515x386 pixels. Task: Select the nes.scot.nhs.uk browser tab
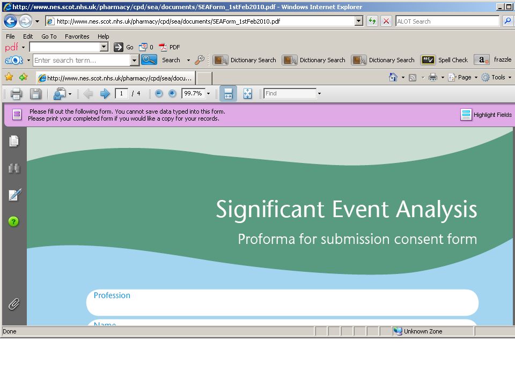point(115,78)
